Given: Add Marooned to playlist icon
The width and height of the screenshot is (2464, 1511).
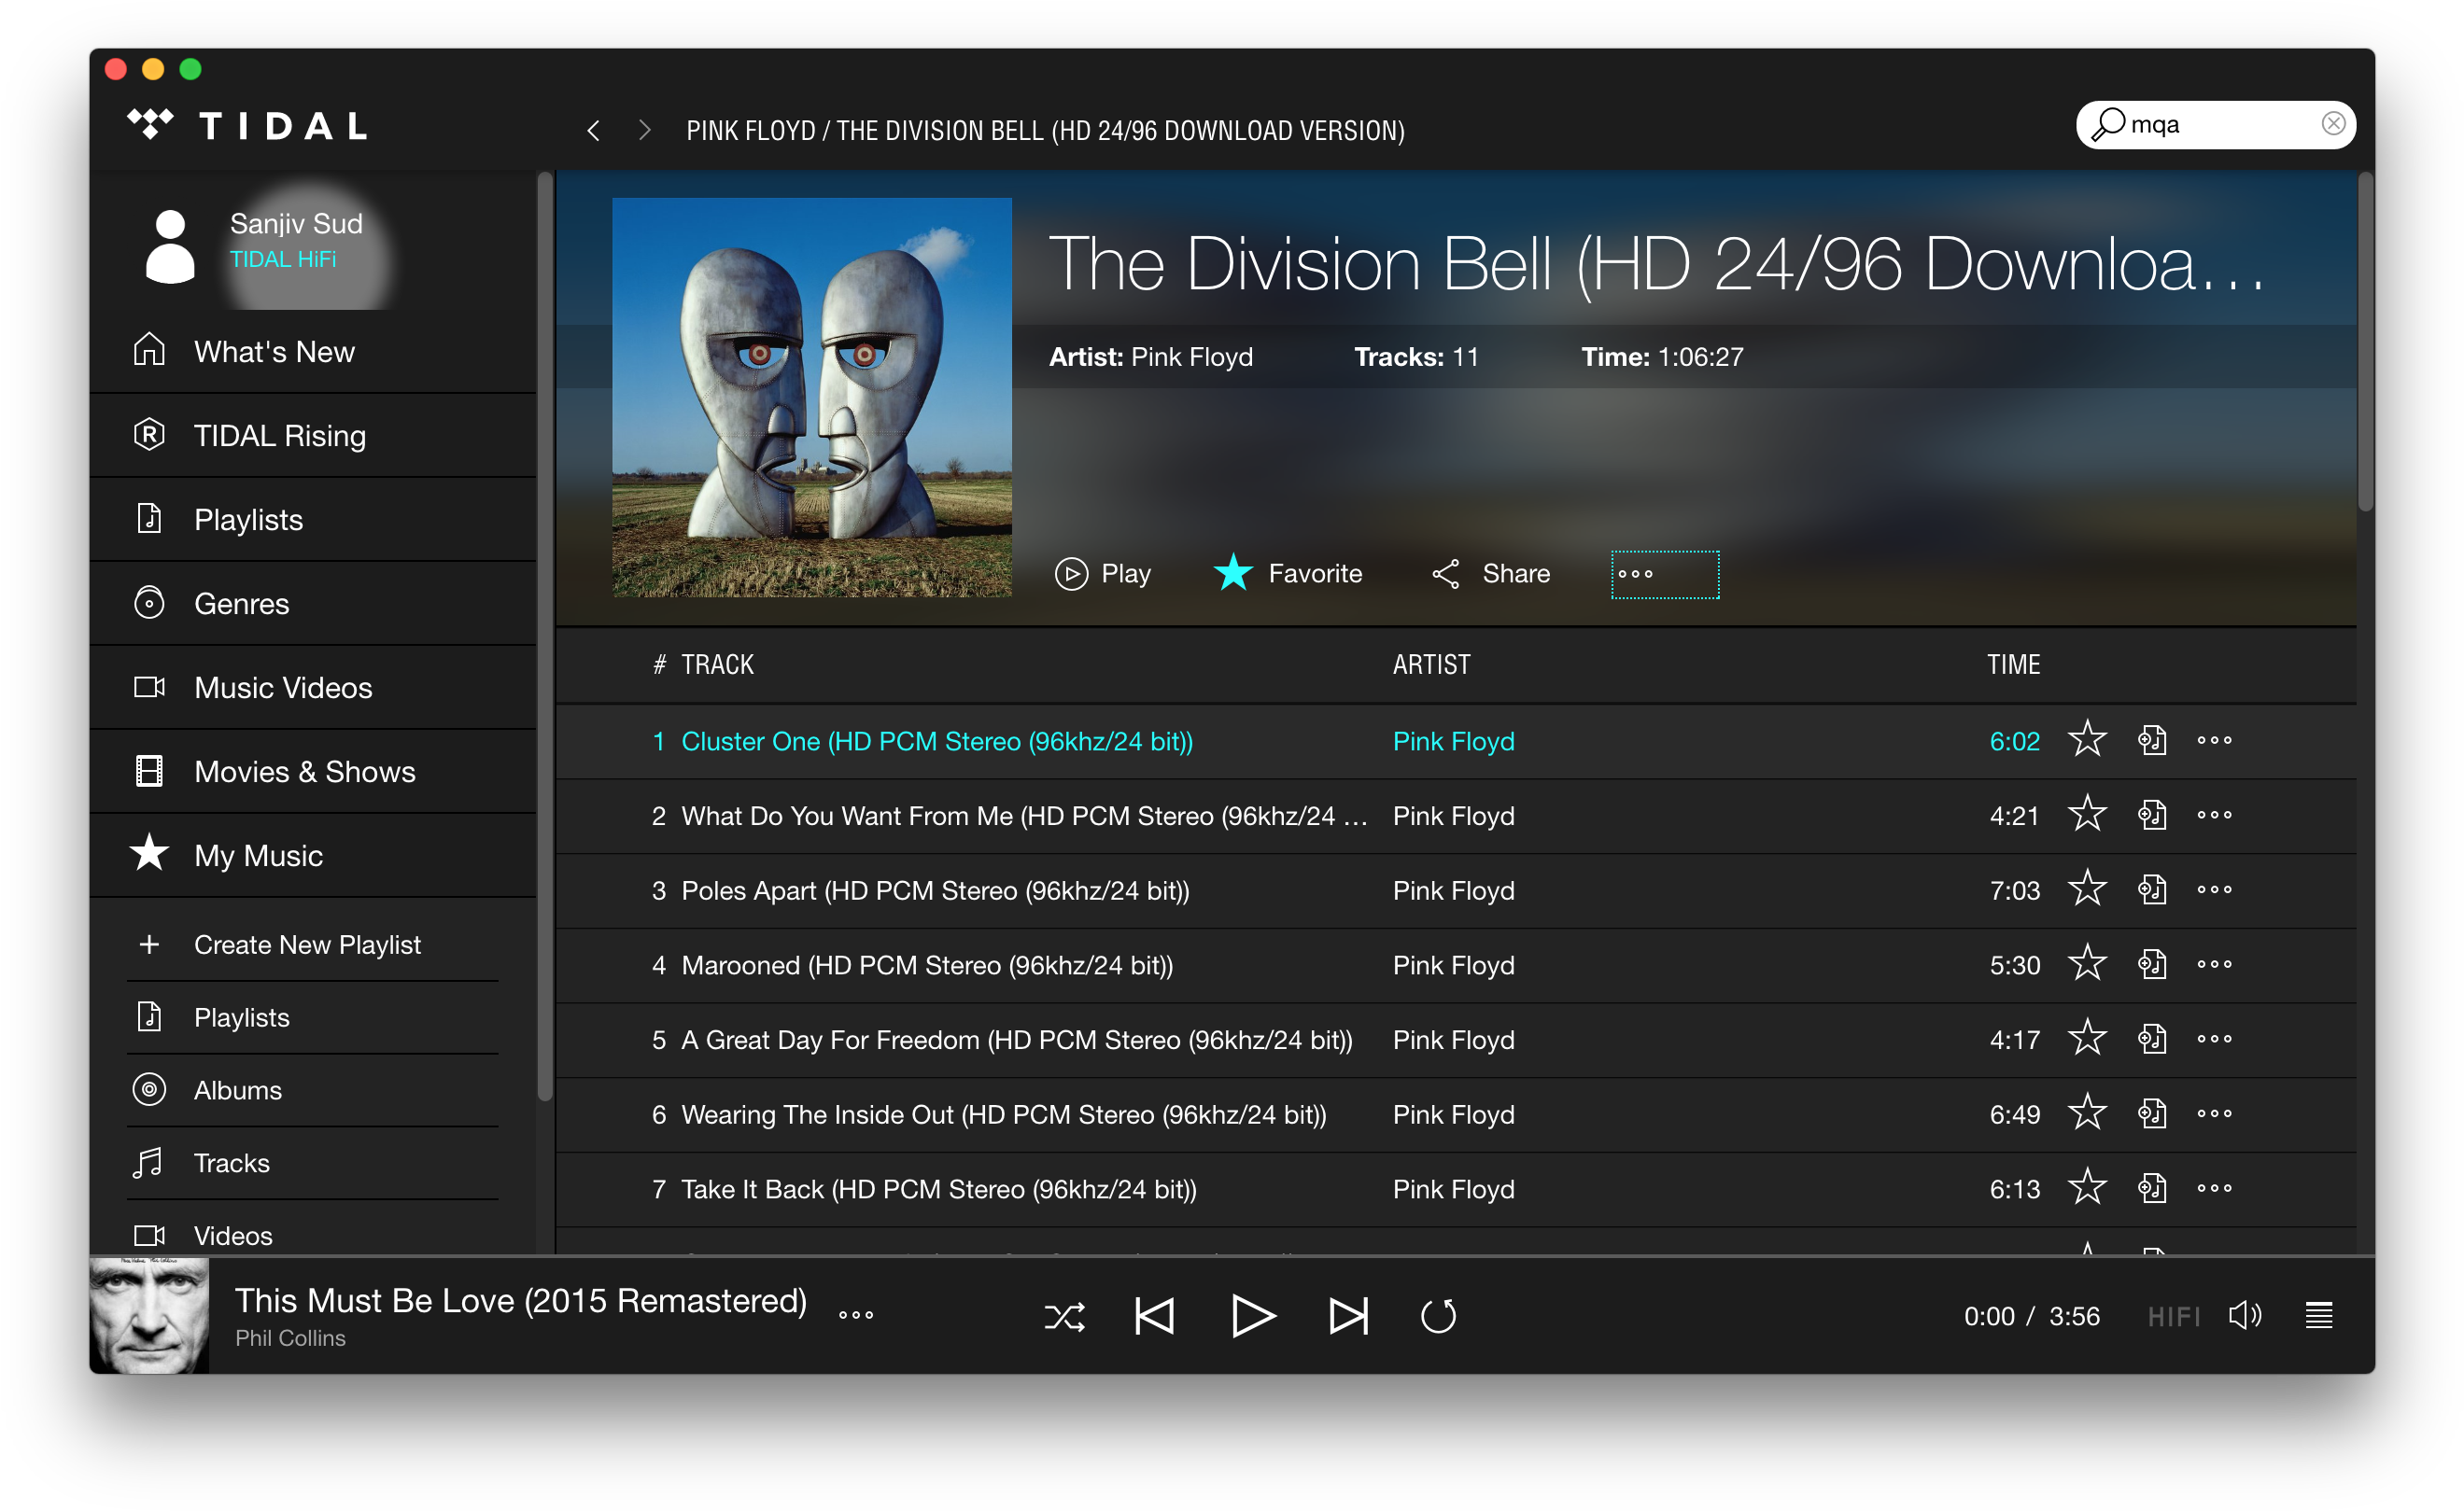Looking at the screenshot, I should [x=2152, y=964].
